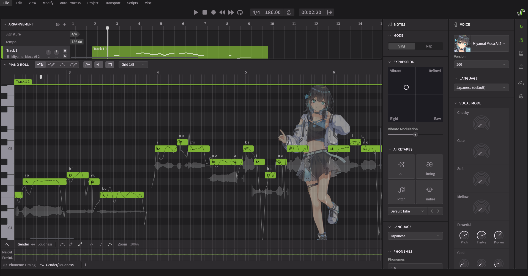Image resolution: width=528 pixels, height=276 pixels.
Task: Stop playback using the Stop button
Action: [205, 12]
